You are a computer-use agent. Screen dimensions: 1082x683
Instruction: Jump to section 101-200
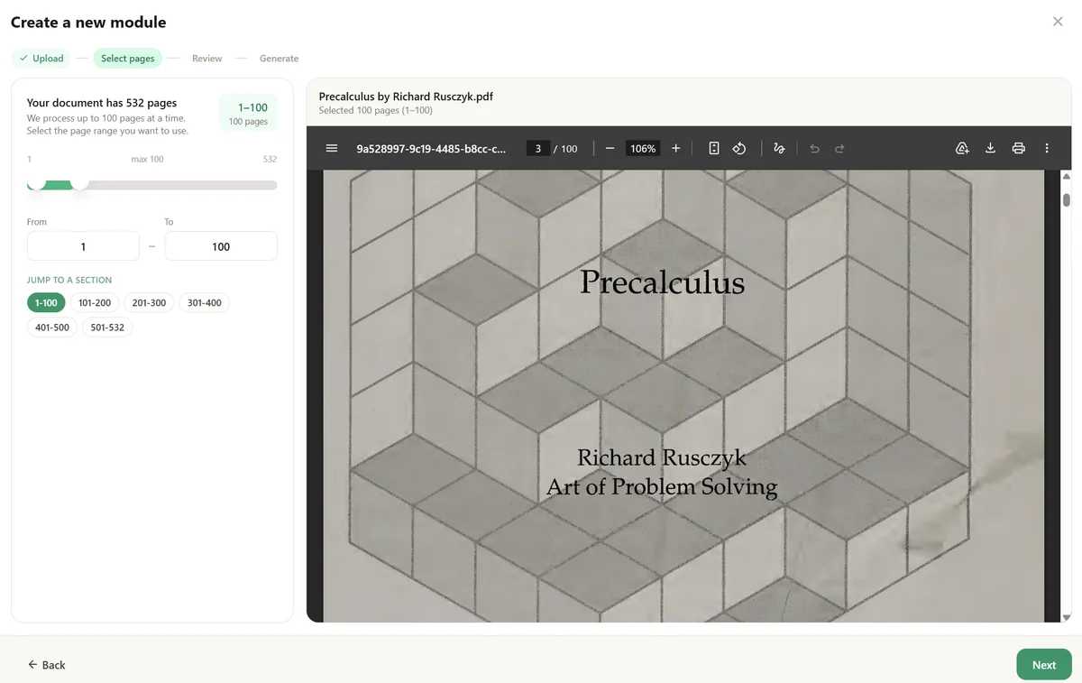[x=95, y=303]
